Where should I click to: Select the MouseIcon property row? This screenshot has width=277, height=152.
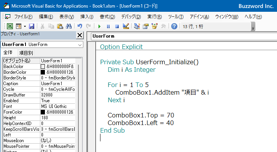[39, 141]
